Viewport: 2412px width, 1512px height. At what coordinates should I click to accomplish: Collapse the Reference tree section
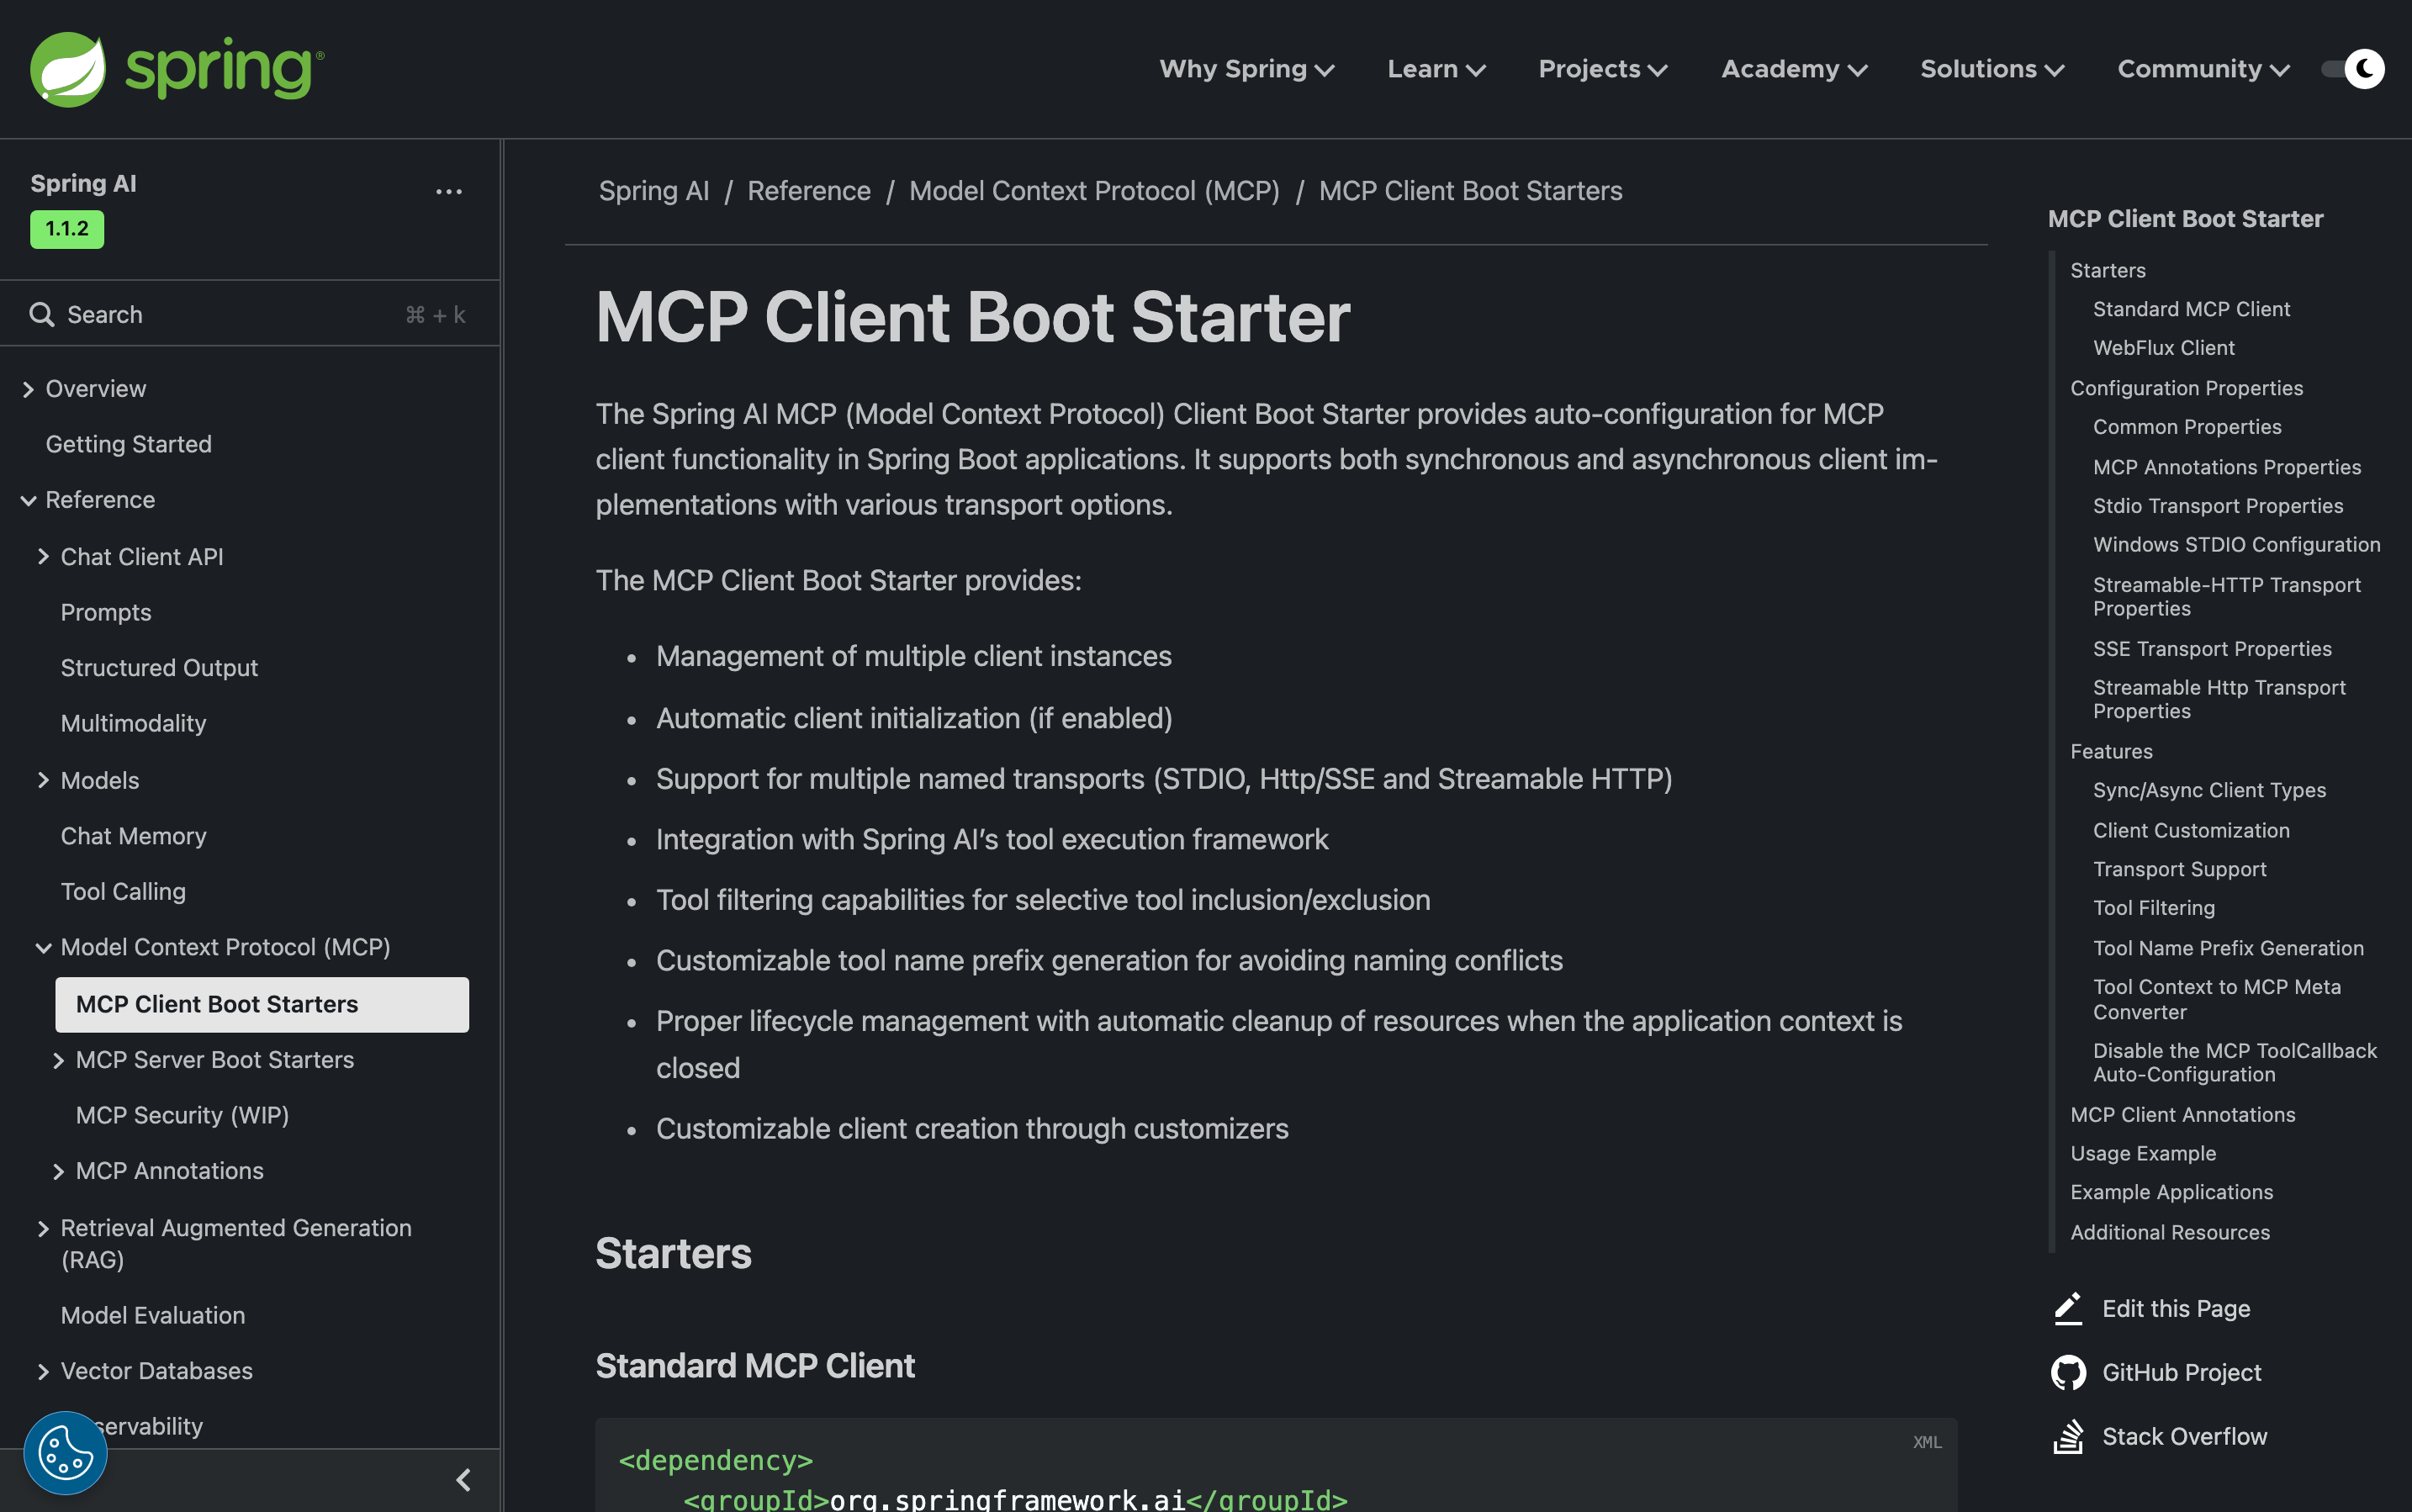[28, 500]
